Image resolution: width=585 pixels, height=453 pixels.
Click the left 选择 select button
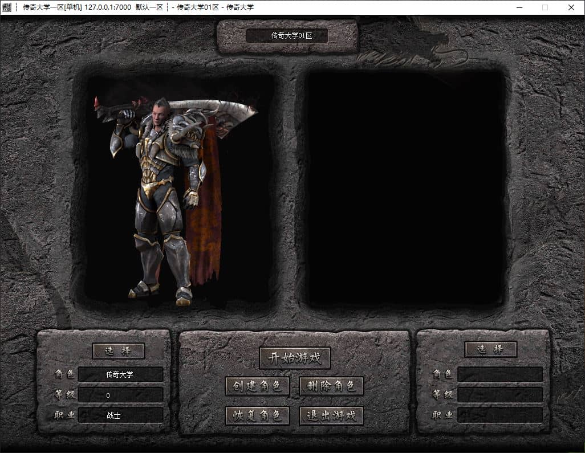pos(118,351)
